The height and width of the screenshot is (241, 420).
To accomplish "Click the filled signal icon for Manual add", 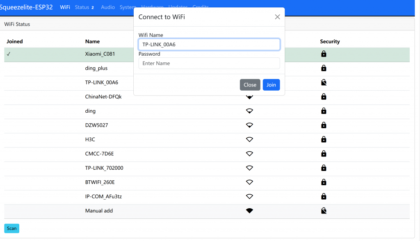I will [249, 211].
